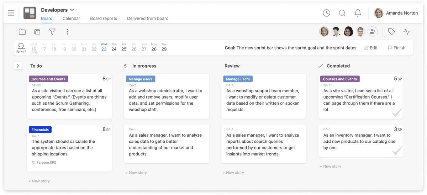
Task: Open the board filter funnel
Action: [x=52, y=32]
